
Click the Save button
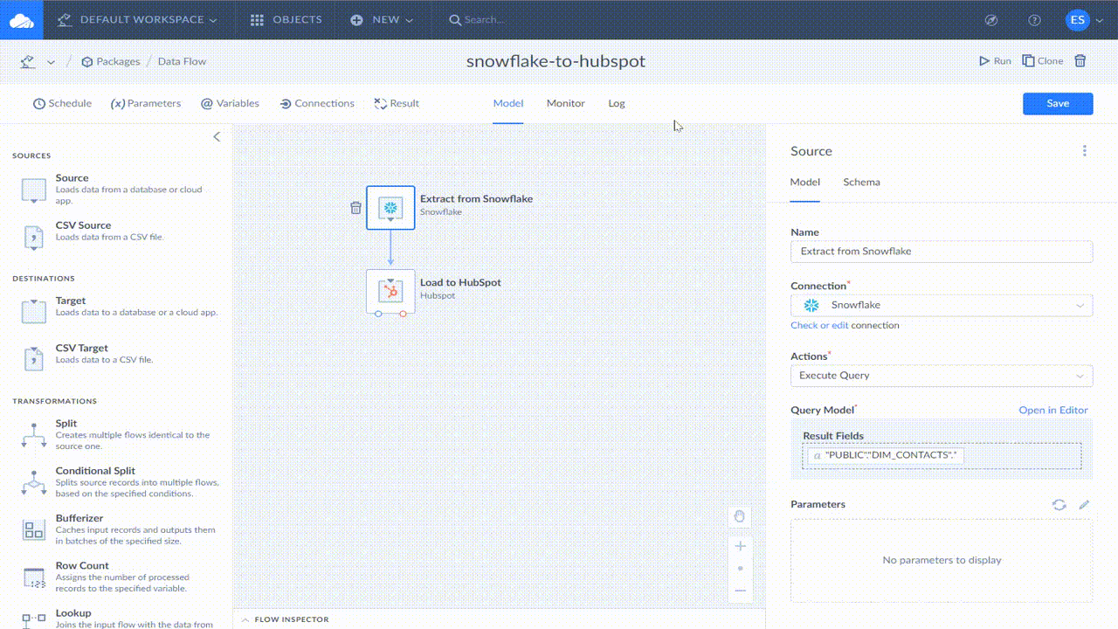1057,103
